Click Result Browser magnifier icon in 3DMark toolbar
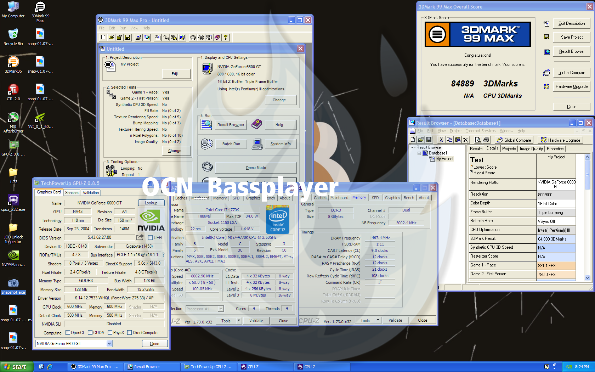This screenshot has width=595, height=372. click(x=147, y=37)
